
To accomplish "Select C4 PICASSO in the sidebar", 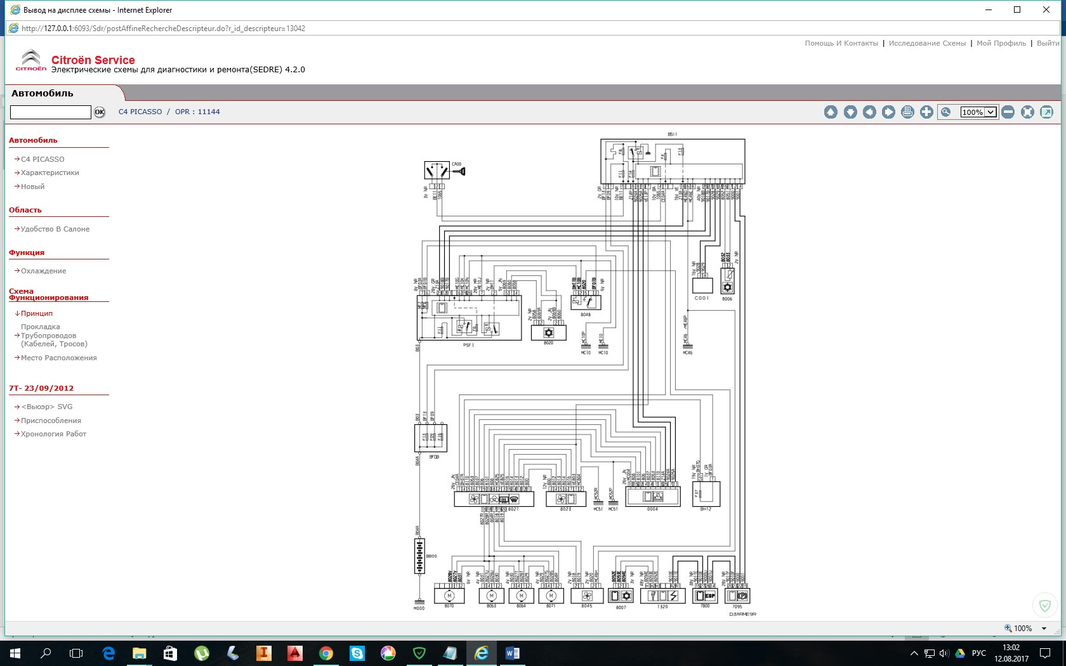I will [x=43, y=159].
